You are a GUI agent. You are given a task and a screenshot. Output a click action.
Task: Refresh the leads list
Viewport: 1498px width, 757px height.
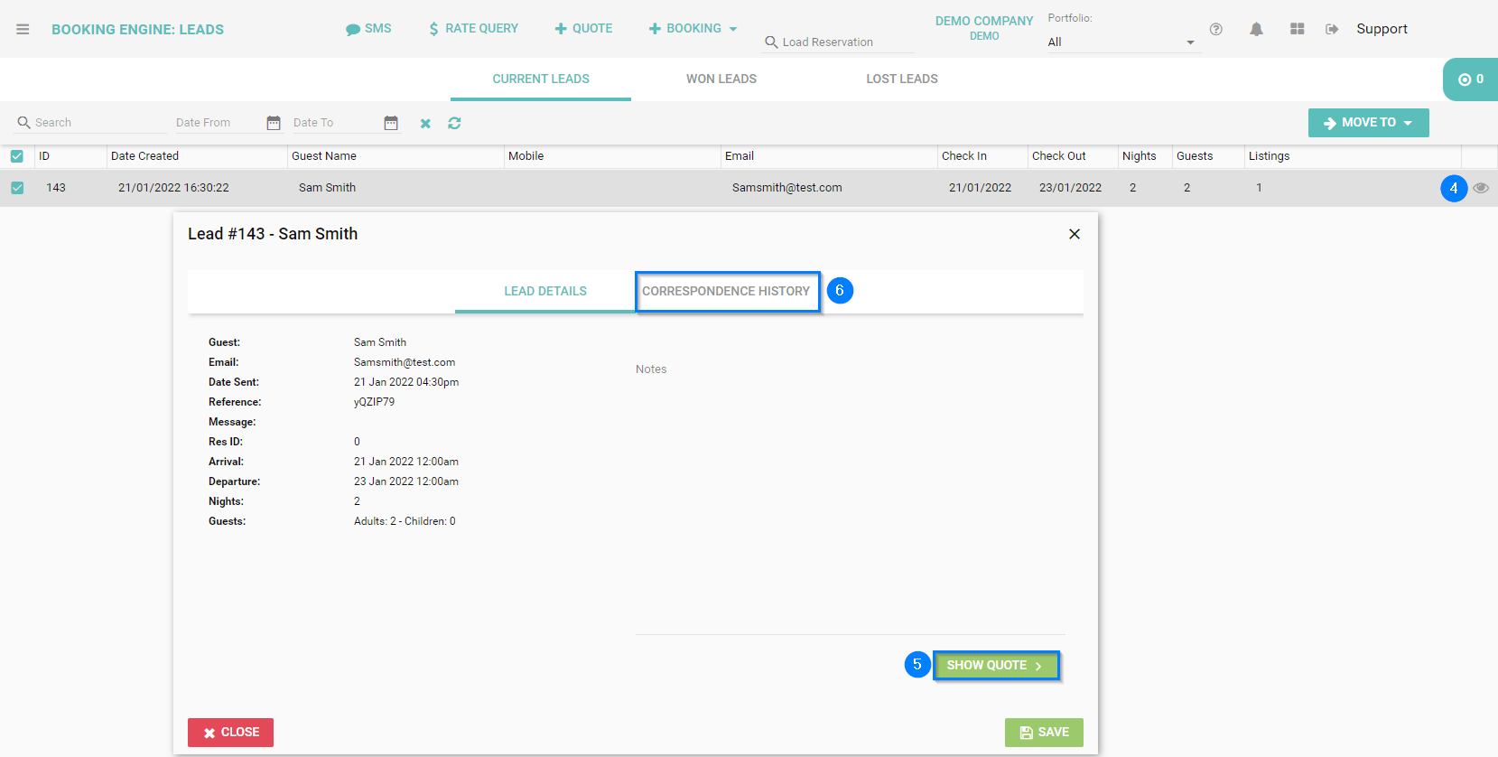pos(454,123)
